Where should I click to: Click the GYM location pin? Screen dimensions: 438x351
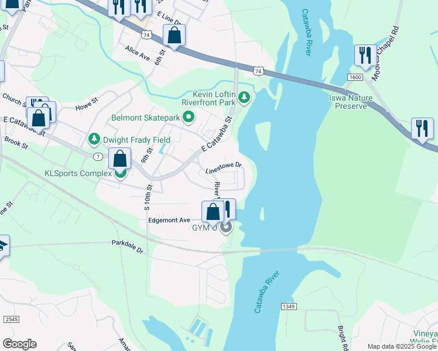(226, 227)
